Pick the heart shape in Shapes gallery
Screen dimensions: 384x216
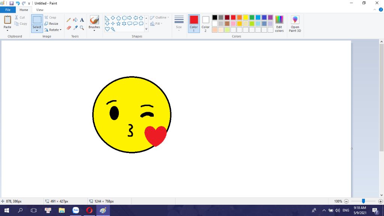107,29
